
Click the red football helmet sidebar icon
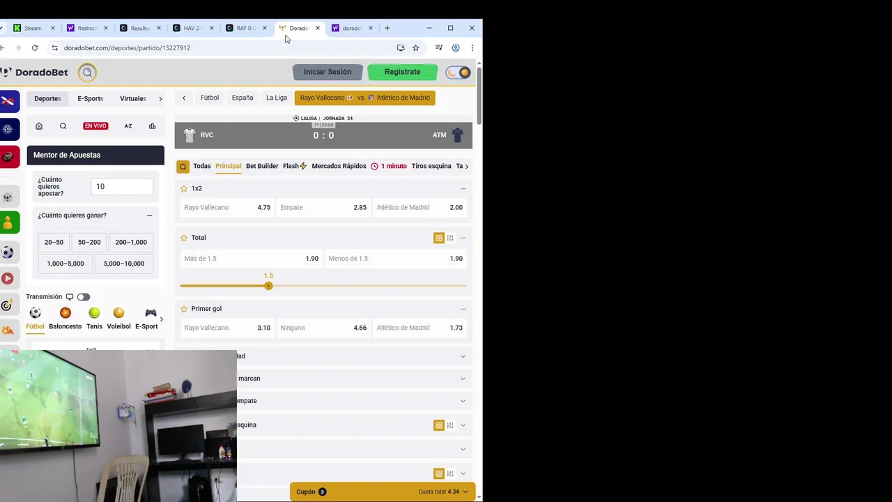point(8,157)
